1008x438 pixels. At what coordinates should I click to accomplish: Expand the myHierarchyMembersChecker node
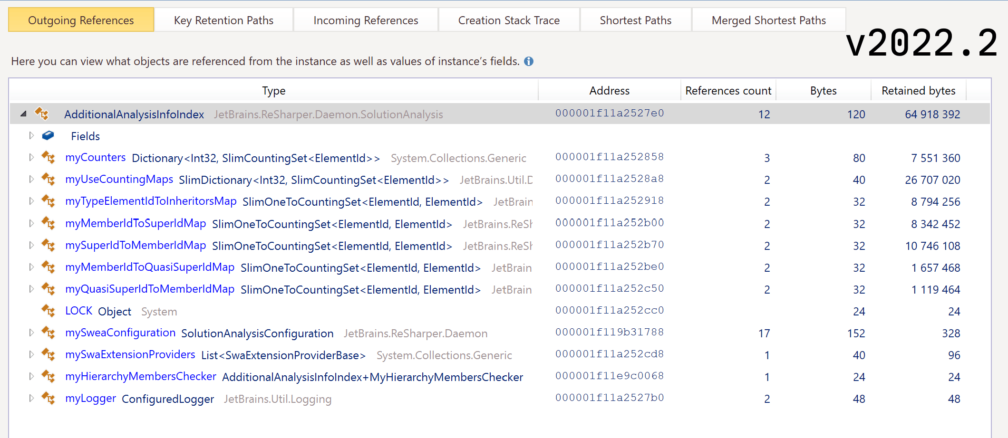tap(31, 376)
